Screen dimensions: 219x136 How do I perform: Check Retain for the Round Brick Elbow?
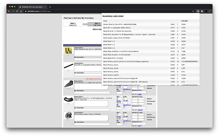pos(145,99)
